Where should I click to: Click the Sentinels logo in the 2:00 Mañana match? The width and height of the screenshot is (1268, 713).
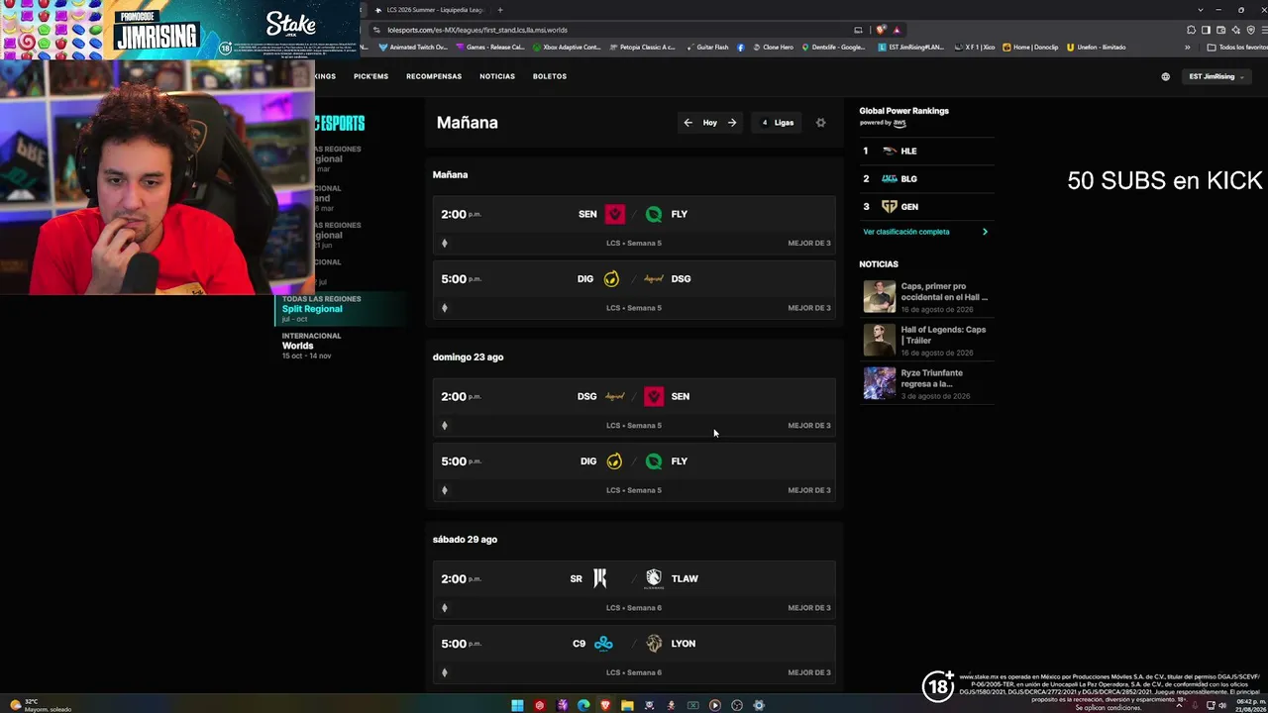(x=615, y=214)
